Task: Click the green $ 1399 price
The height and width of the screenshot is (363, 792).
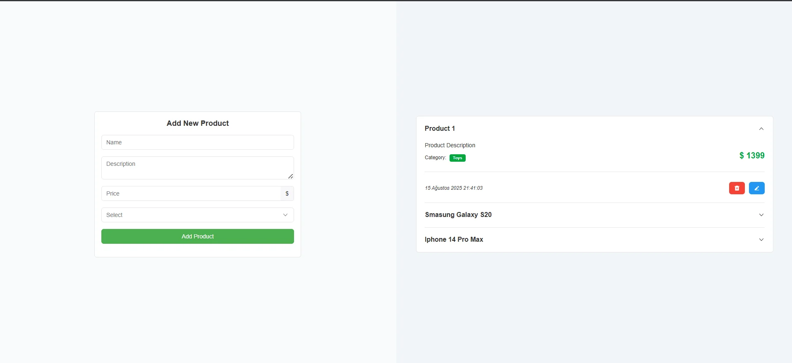Action: [751, 156]
